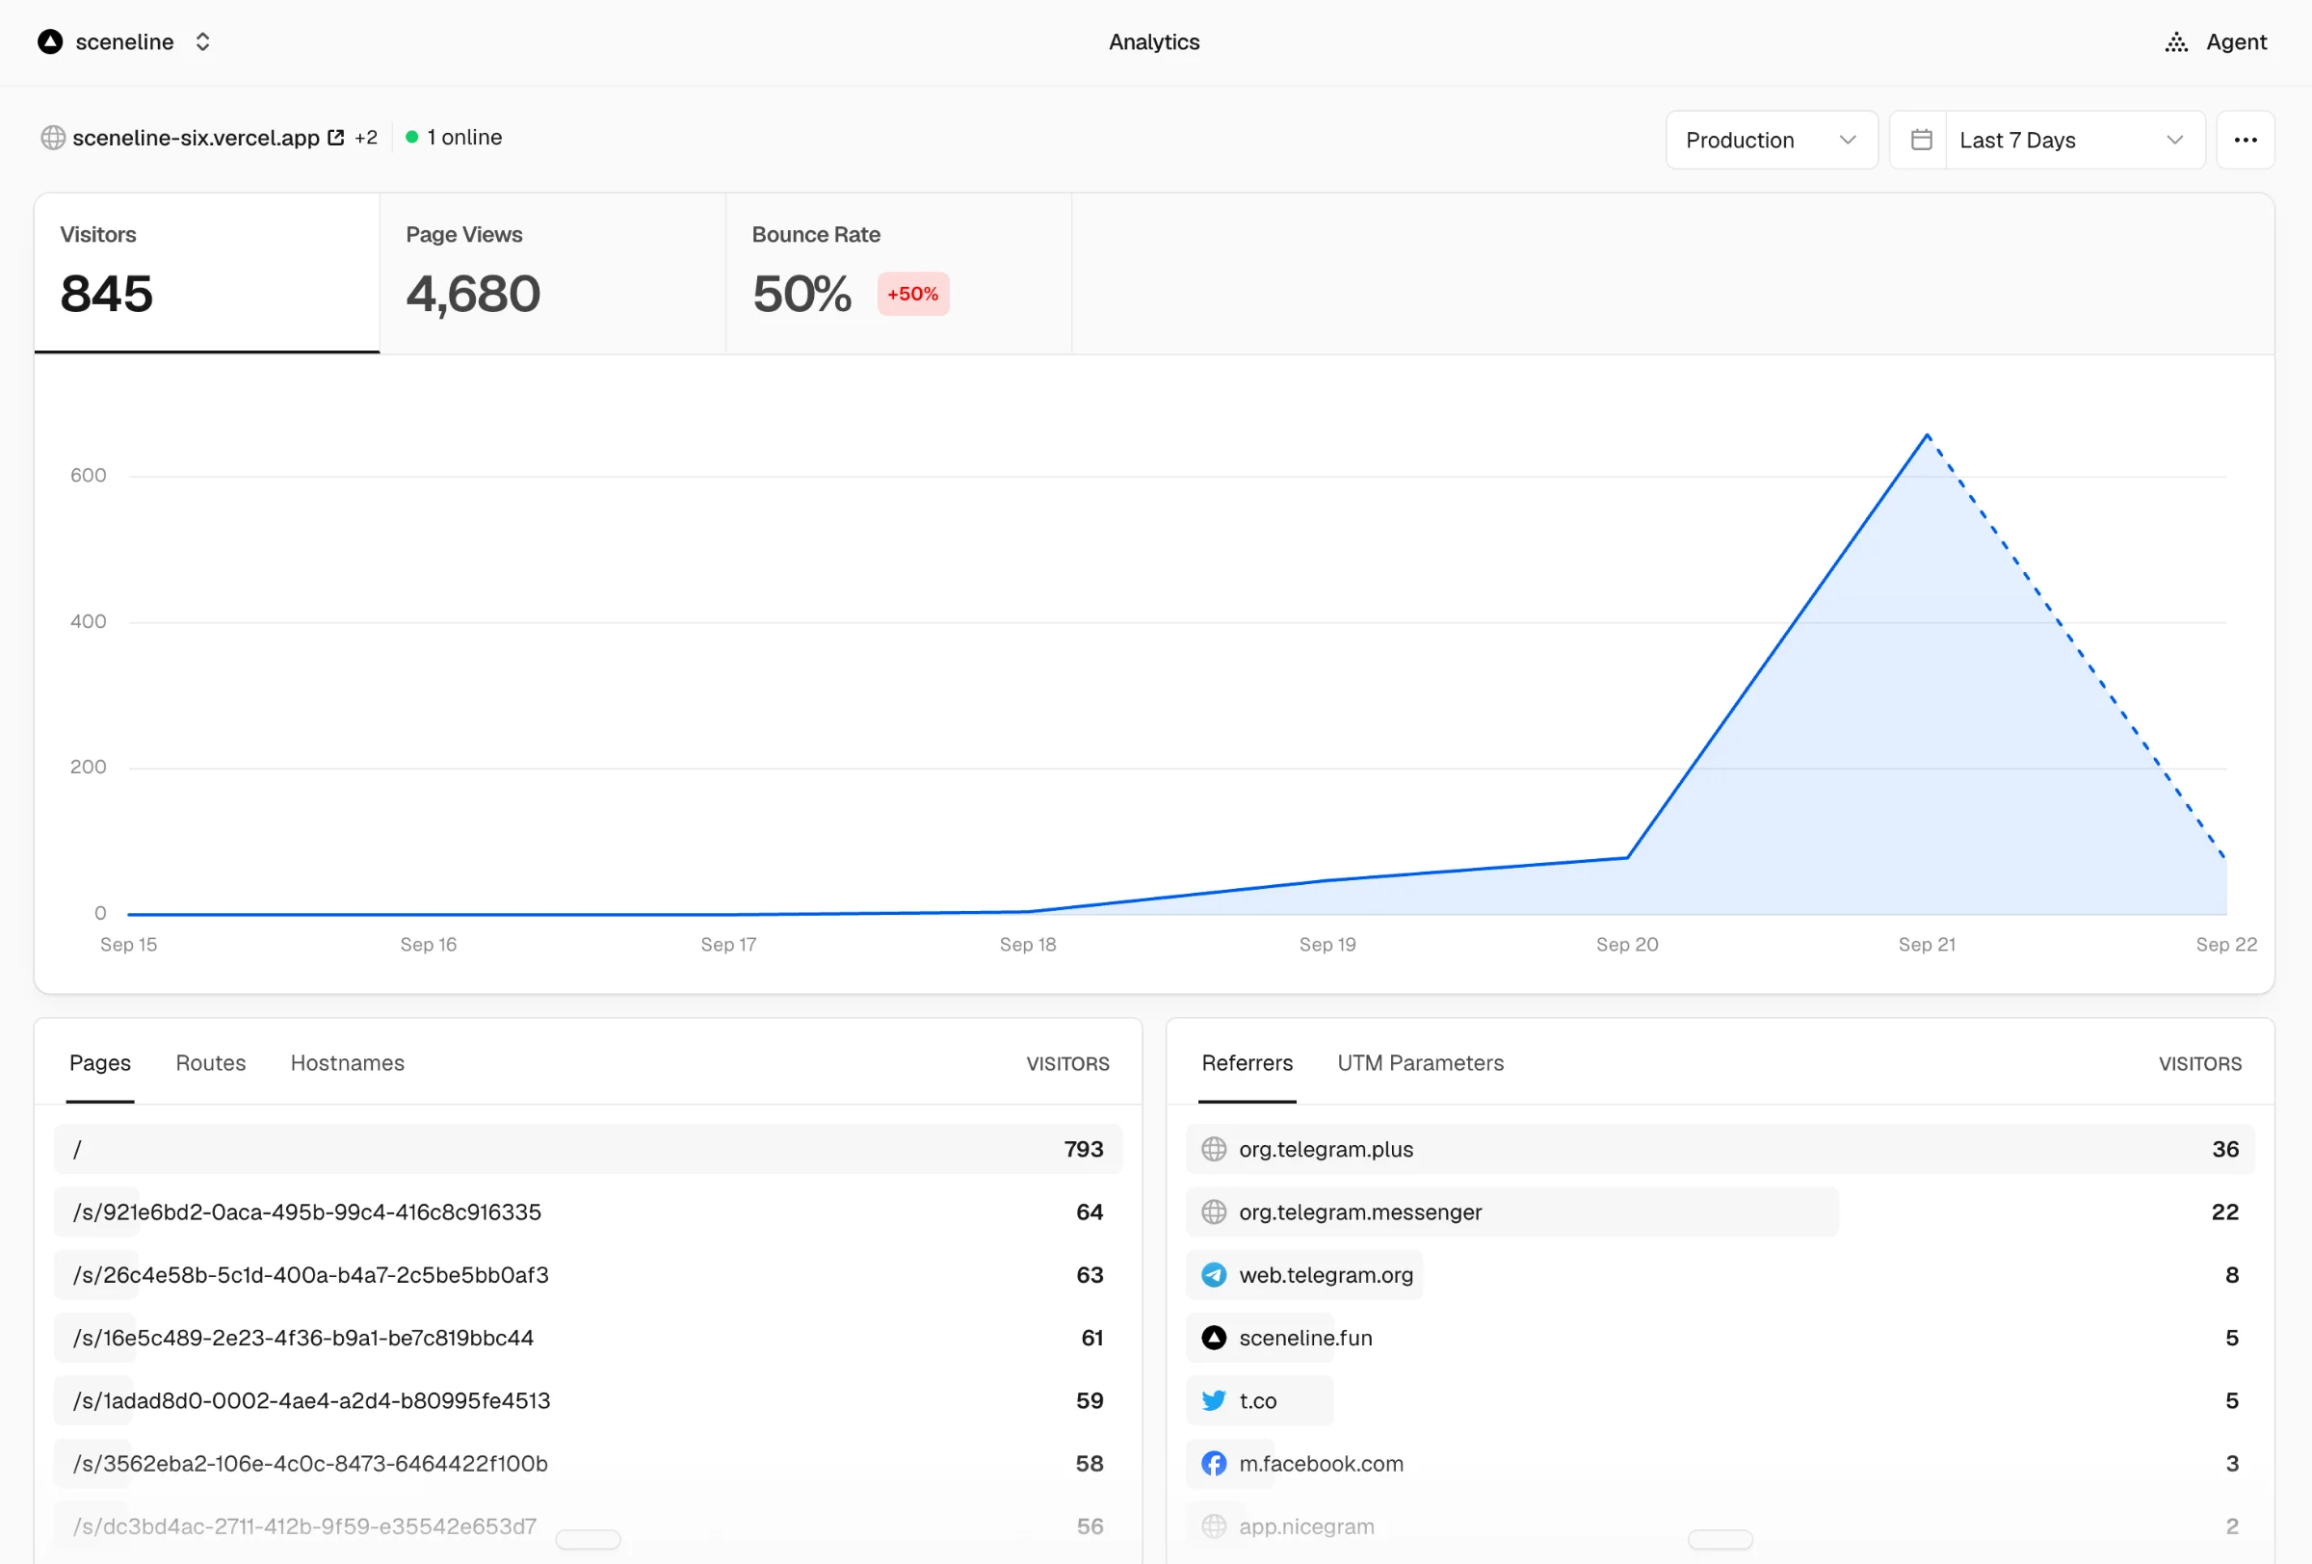Screen dimensions: 2312x1564
Task: Select the Bounce Rate metric card
Action: click(900, 274)
